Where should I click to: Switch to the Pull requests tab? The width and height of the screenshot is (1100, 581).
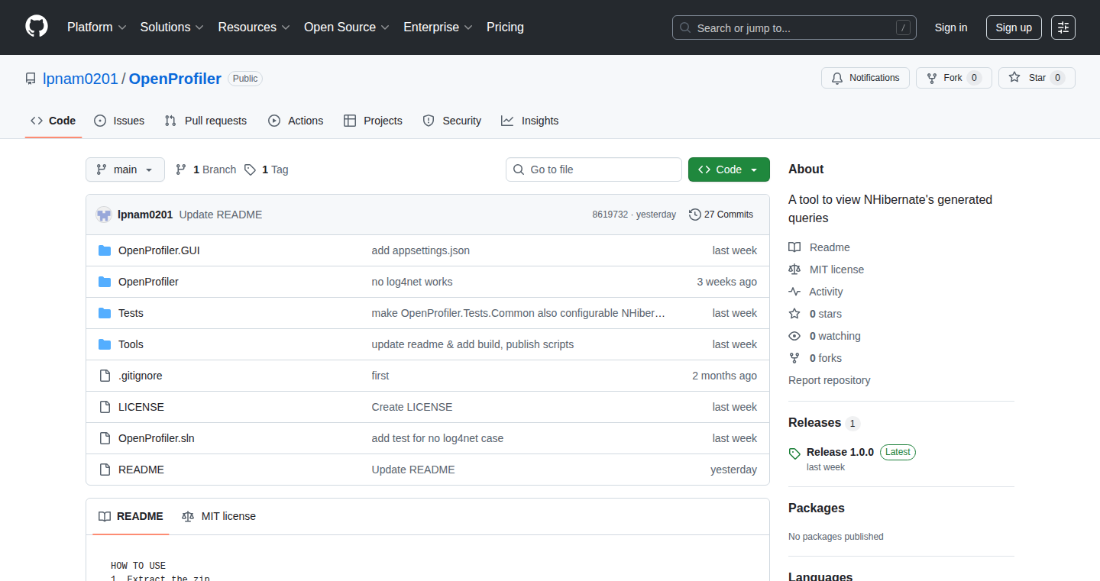(x=205, y=121)
